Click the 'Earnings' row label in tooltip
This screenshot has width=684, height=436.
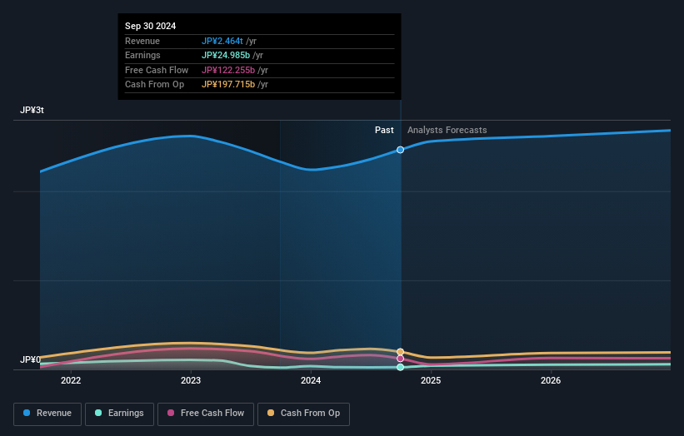tap(142, 55)
